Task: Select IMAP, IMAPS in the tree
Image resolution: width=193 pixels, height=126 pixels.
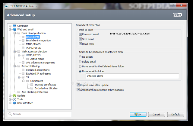Action: click(x=33, y=44)
